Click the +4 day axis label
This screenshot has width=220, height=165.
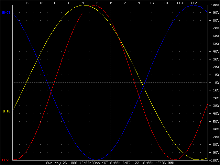pos(138,3)
